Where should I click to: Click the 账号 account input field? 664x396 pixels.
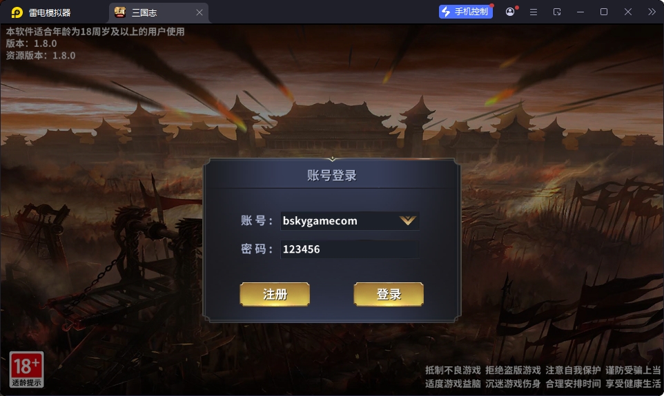[x=349, y=220]
